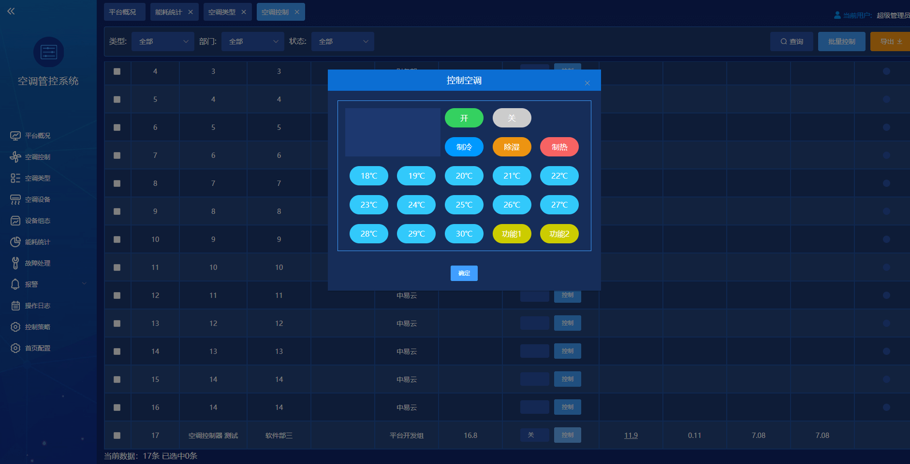Click the 查询 search button

[x=792, y=42]
